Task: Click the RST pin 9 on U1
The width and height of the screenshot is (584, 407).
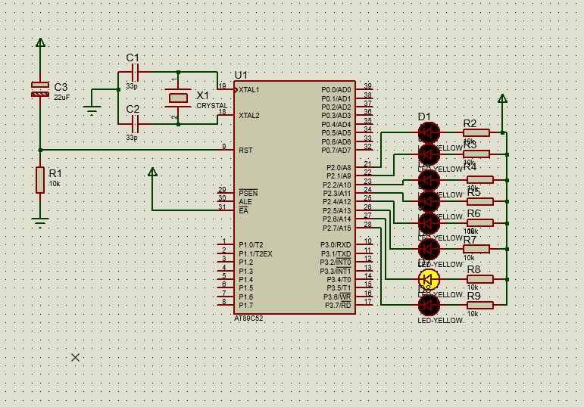Action: coord(226,150)
